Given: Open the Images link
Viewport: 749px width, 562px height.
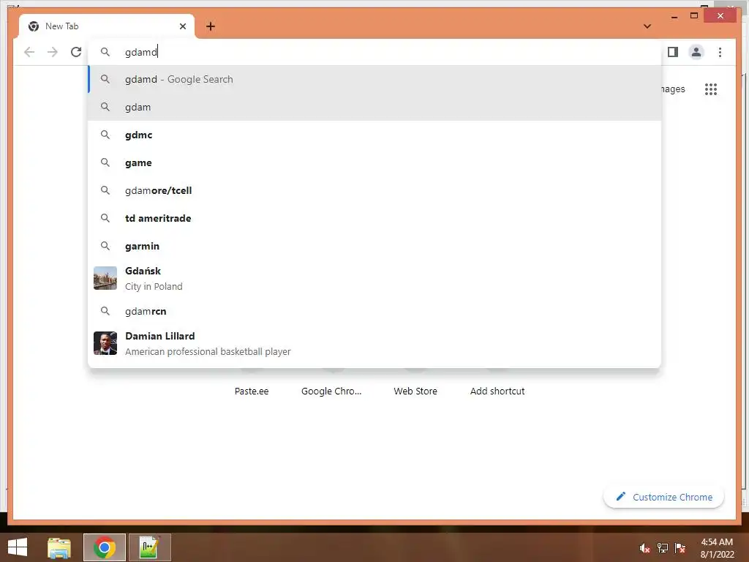Looking at the screenshot, I should click(x=673, y=89).
